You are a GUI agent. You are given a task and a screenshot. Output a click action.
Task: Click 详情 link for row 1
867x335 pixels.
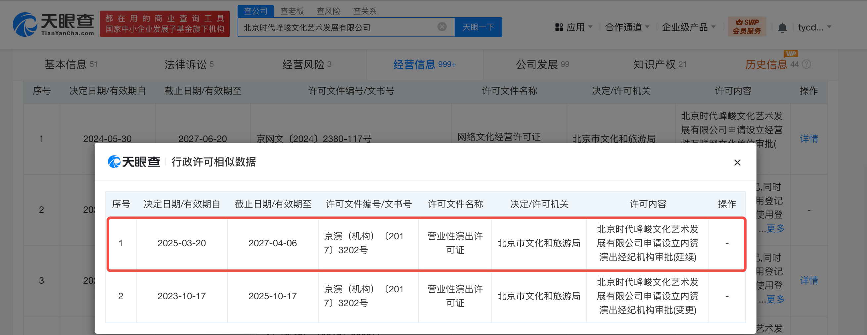(809, 139)
